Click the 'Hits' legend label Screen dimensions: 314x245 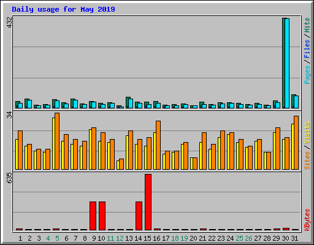(307, 25)
